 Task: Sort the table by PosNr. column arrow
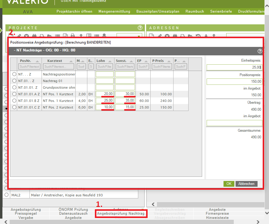click(37, 61)
